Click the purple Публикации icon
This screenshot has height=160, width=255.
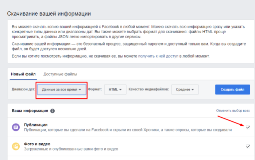point(16,127)
